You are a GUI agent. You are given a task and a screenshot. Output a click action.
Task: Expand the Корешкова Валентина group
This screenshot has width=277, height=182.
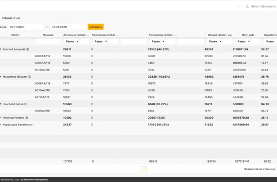coord(1,124)
